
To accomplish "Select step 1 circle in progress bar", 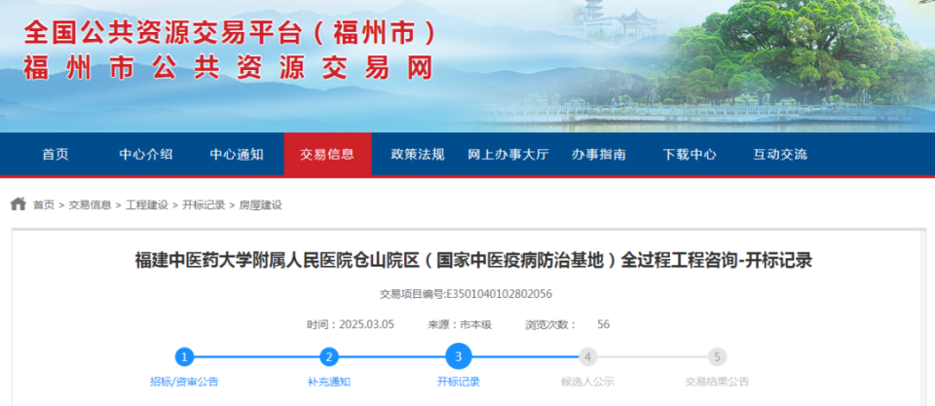I will click(x=184, y=357).
